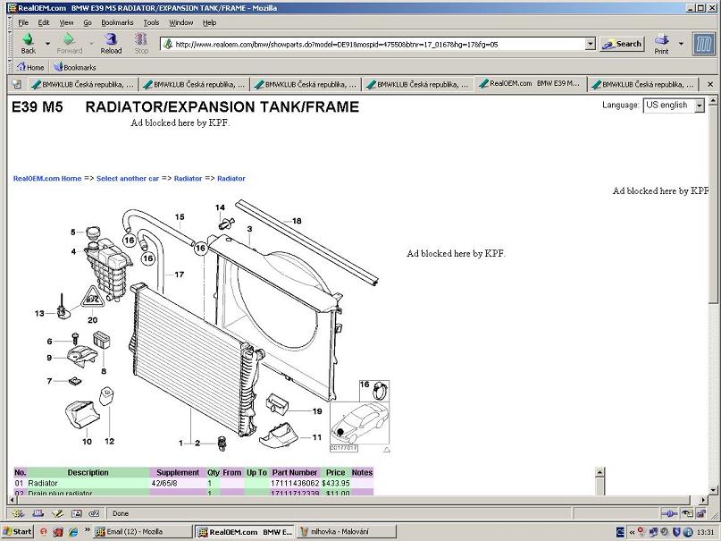The width and height of the screenshot is (721, 541).
Task: Open the Back history dropdown arrow
Action: (47, 44)
